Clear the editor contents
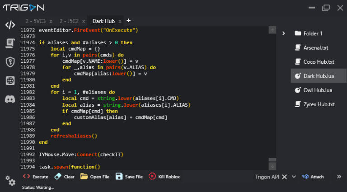 [65, 177]
